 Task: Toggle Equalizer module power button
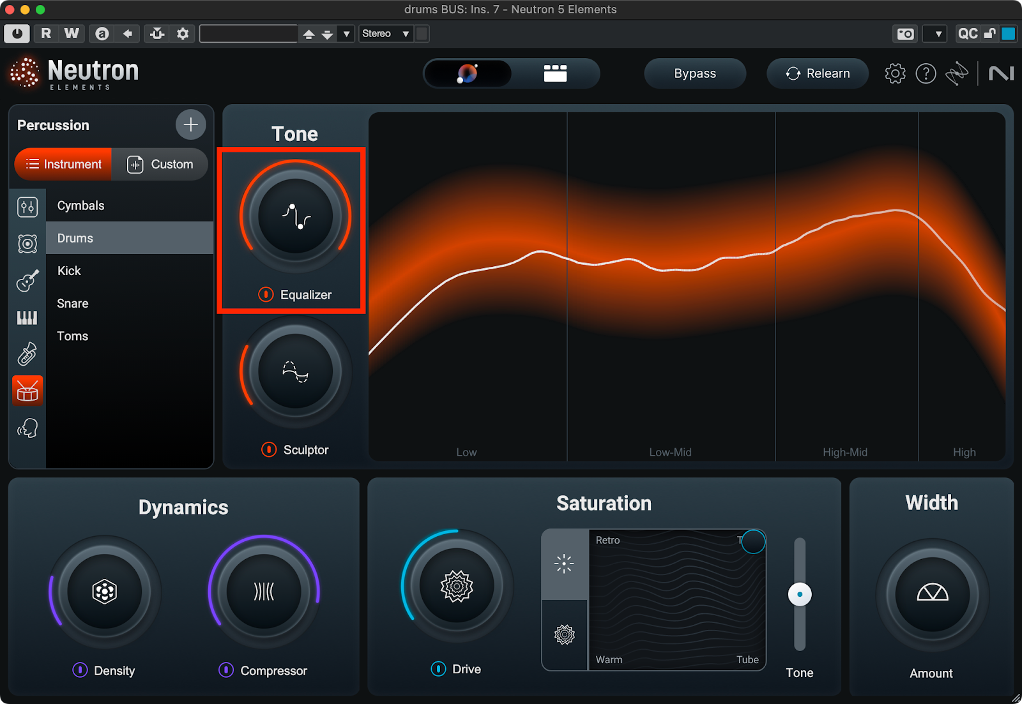coord(266,294)
